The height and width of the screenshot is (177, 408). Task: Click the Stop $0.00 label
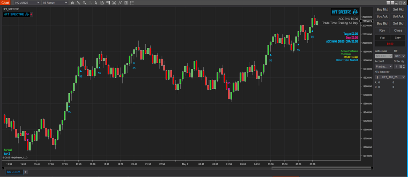tap(352, 38)
